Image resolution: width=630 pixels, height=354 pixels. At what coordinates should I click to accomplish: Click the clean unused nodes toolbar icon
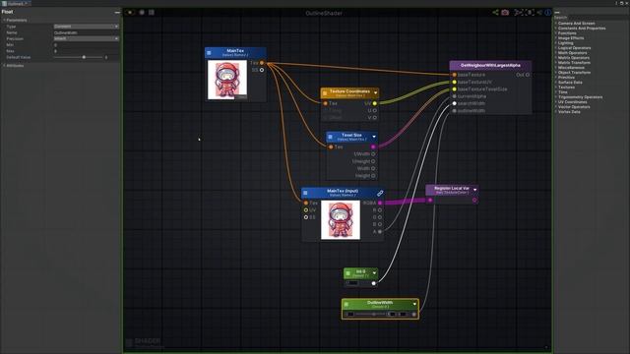(519, 13)
